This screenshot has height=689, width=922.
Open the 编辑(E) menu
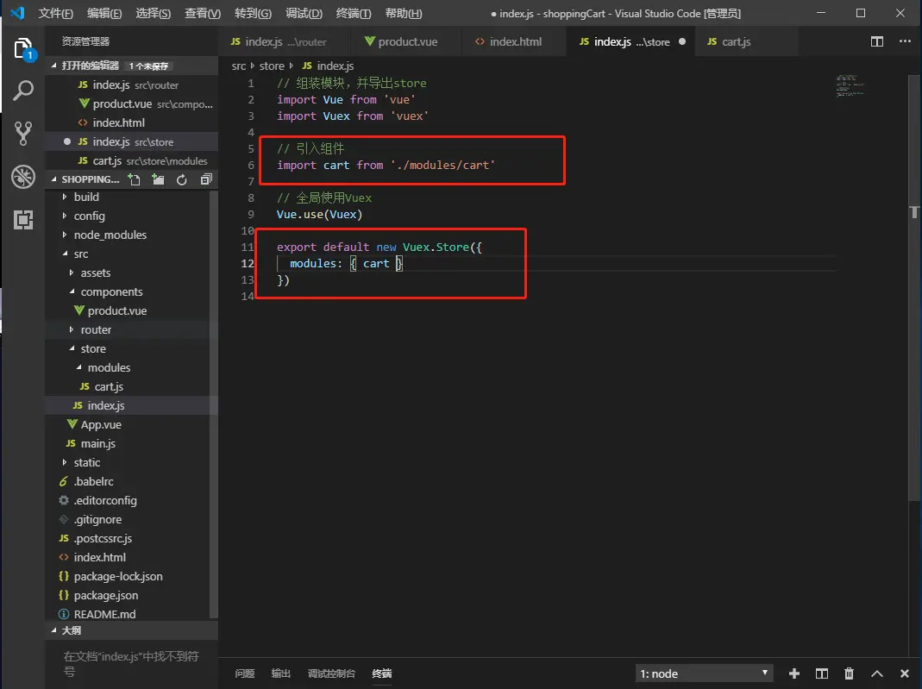[104, 13]
